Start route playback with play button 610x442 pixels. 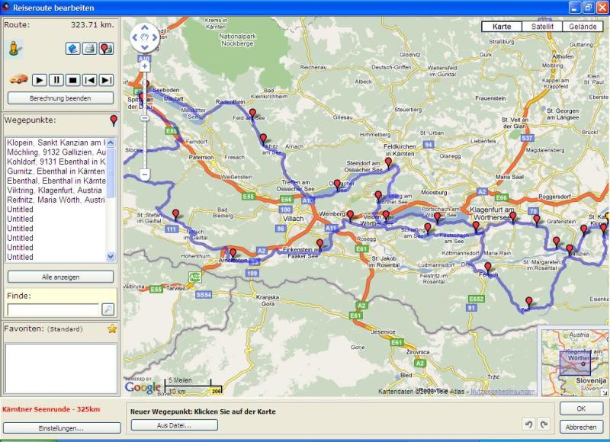[40, 80]
